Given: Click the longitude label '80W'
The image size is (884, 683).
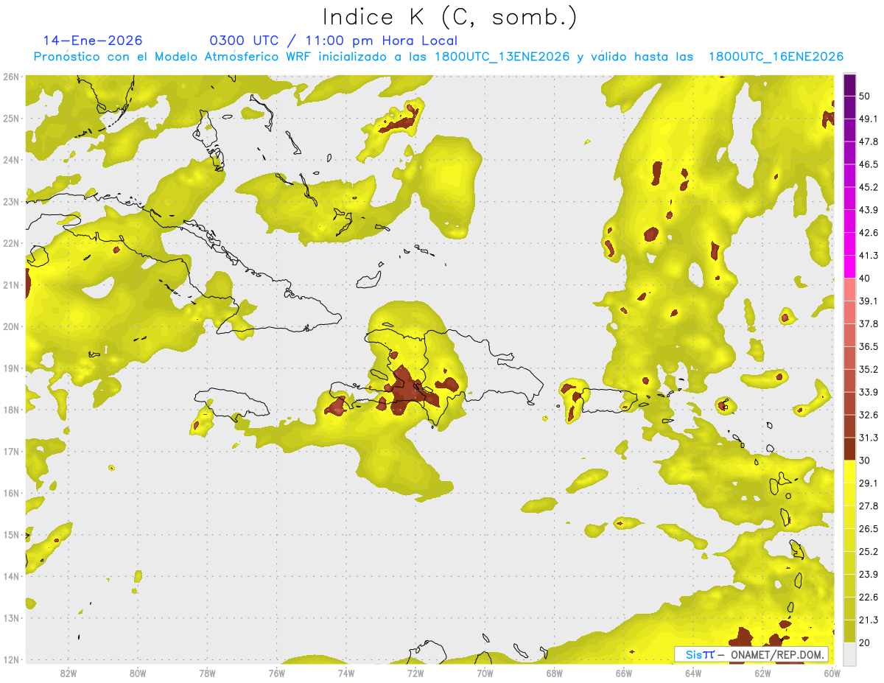Looking at the screenshot, I should [x=138, y=673].
